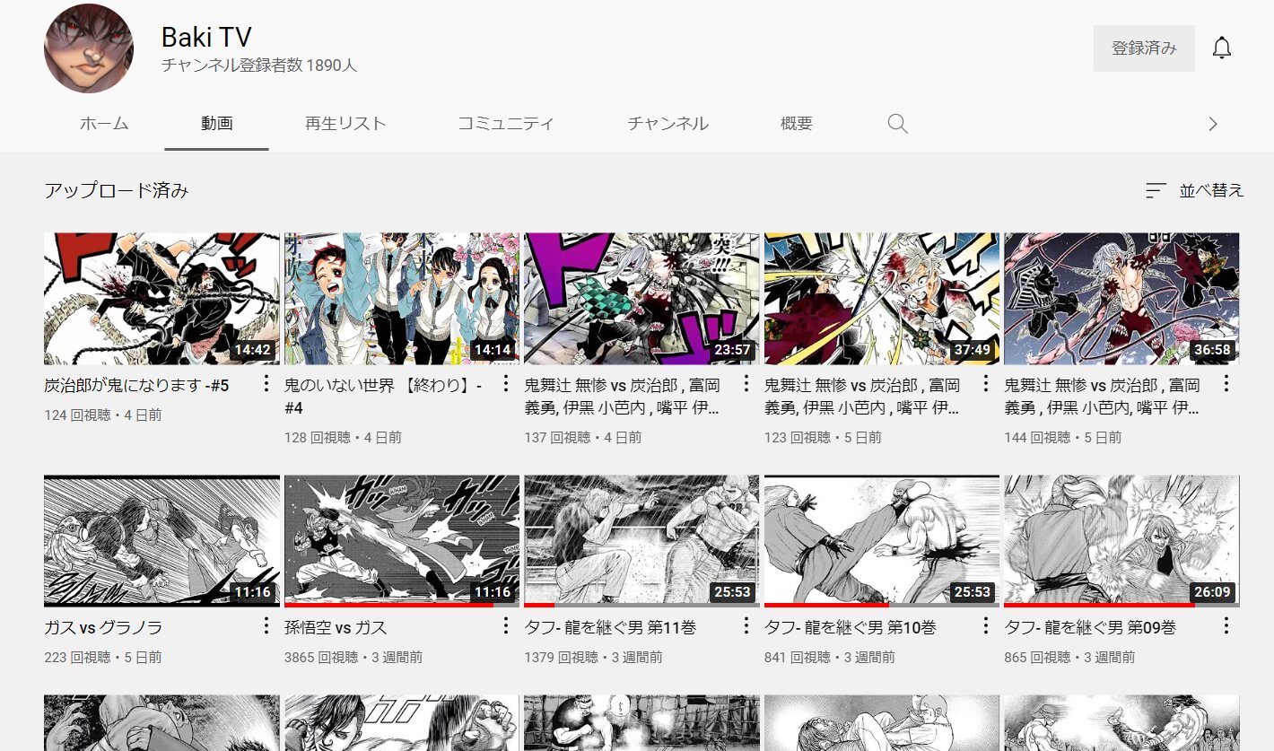Select the 動画 tab
Screen dimensions: 1274x751
[216, 124]
